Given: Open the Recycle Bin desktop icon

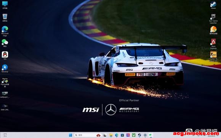Looking at the screenshot, I should (x=5, y=18).
